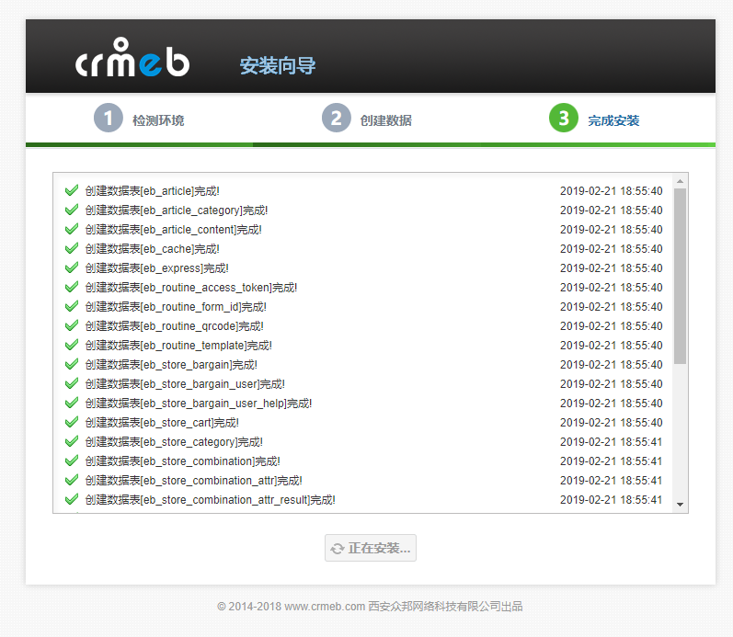Click the 安装向导 title

(x=278, y=65)
